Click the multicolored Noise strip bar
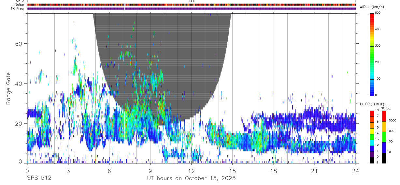The height and width of the screenshot is (185, 400). point(192,5)
